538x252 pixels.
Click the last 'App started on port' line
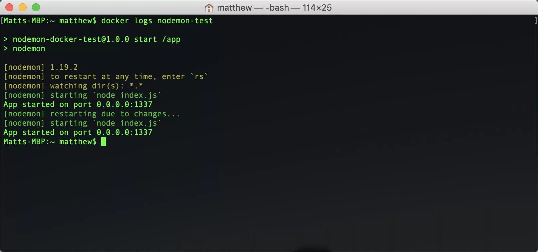click(78, 132)
